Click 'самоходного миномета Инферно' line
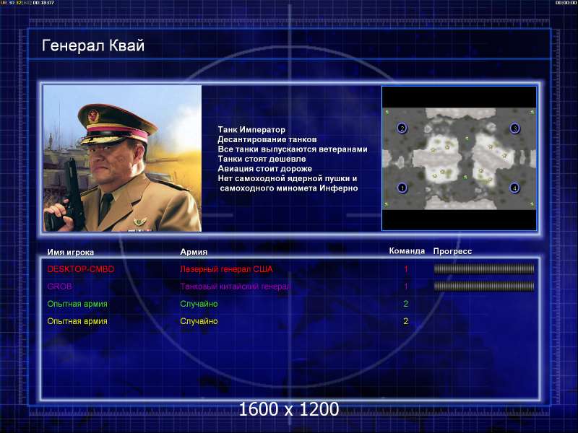 289,188
